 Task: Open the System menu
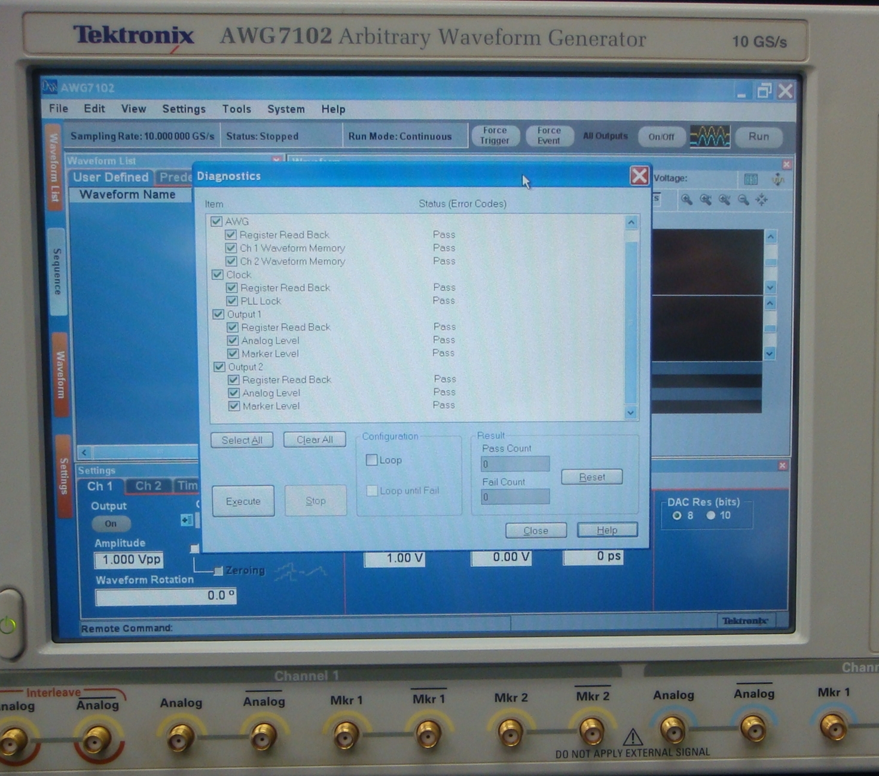[286, 109]
